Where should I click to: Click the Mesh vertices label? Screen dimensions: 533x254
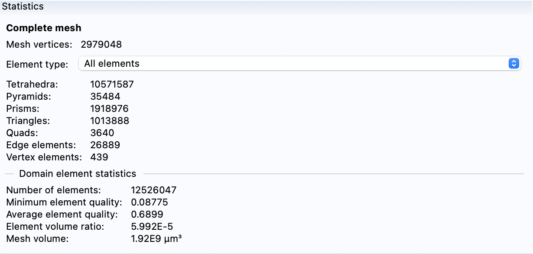39,44
